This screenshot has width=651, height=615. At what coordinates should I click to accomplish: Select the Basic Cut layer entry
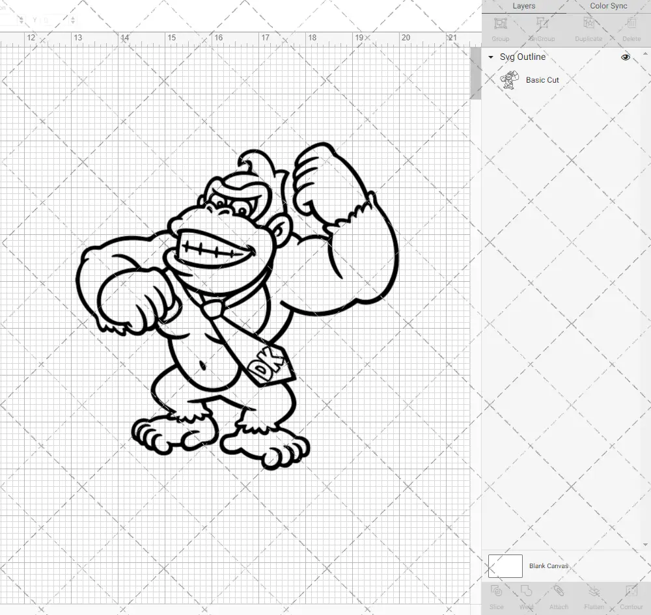[542, 79]
